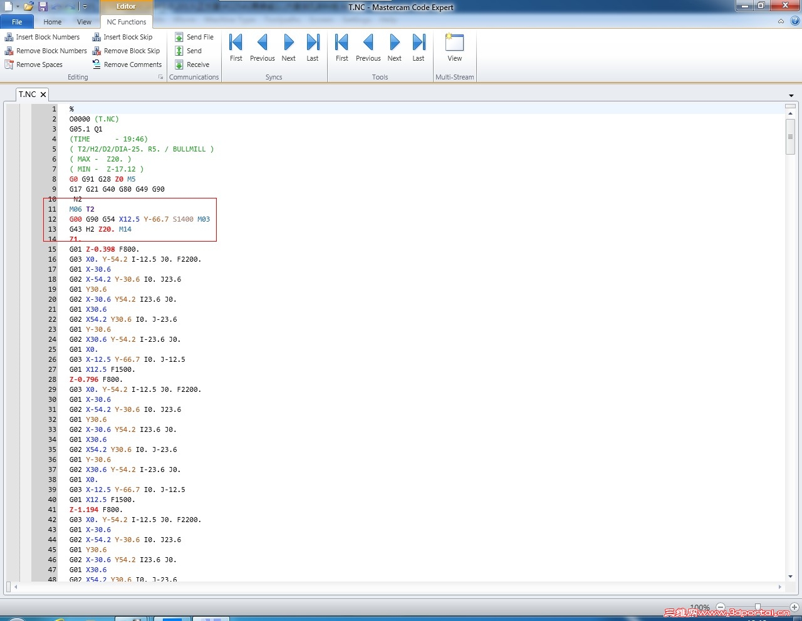
Task: Click the G05.1 Q1 code line
Action: (86, 129)
